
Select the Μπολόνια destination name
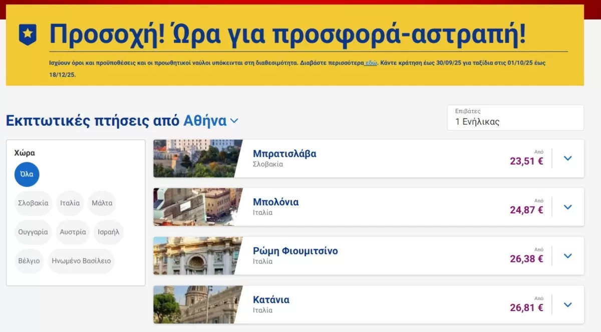coord(276,202)
